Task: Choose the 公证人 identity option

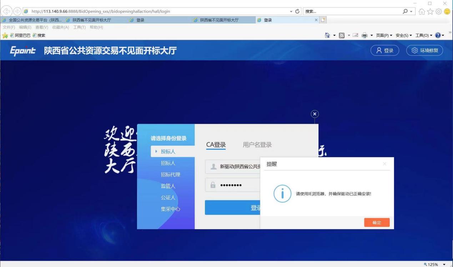Action: point(168,198)
